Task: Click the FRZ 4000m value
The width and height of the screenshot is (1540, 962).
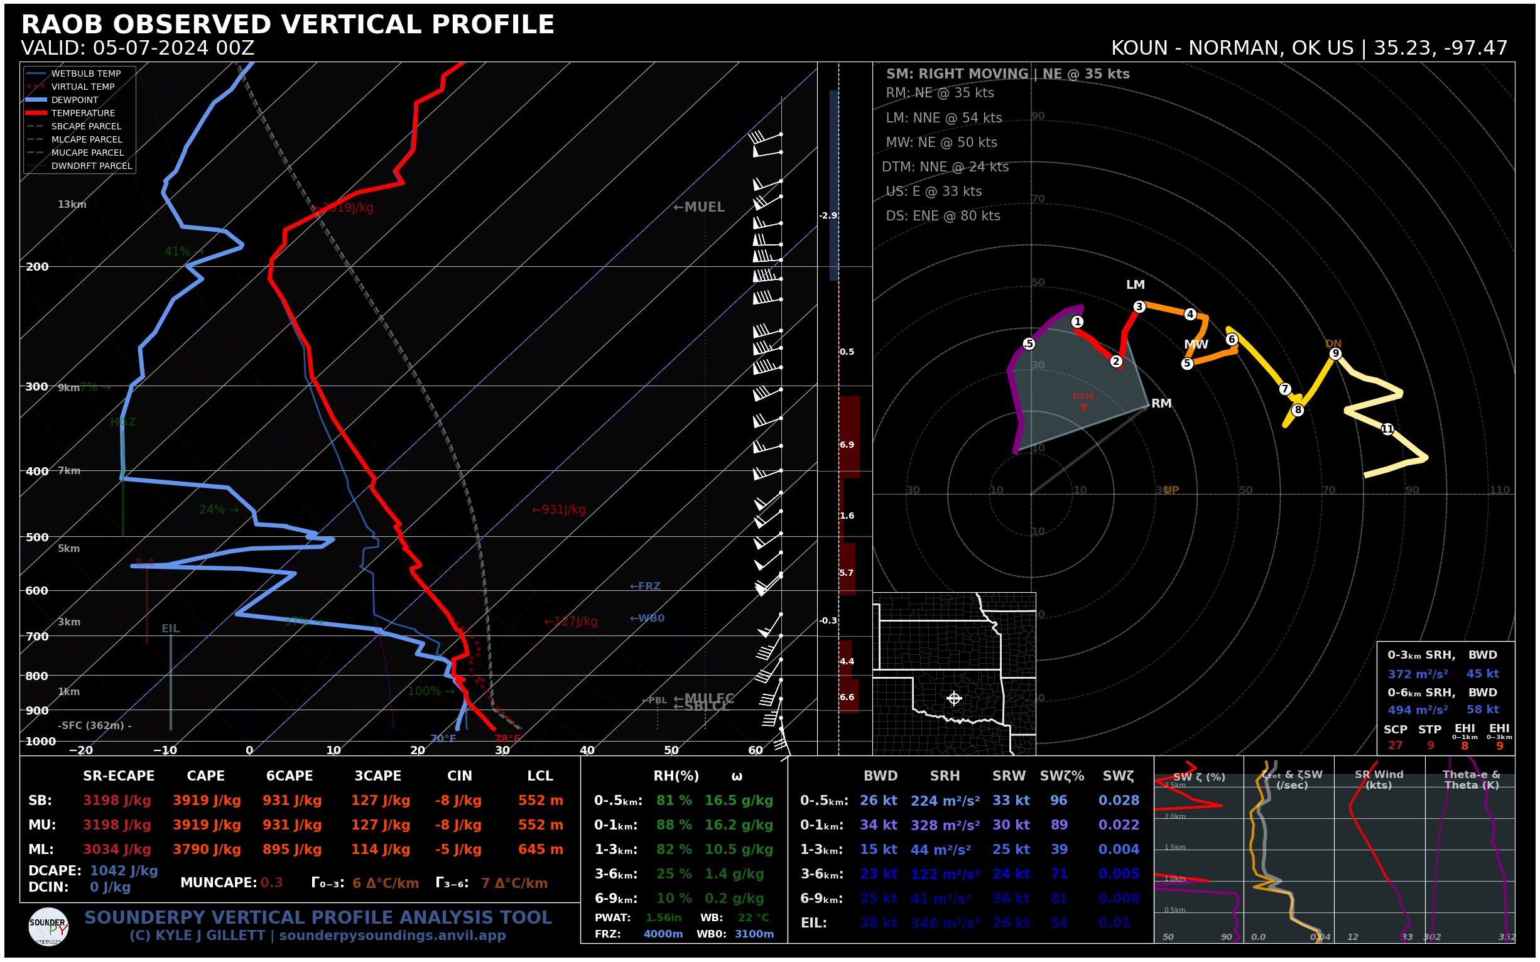Action: tap(663, 934)
